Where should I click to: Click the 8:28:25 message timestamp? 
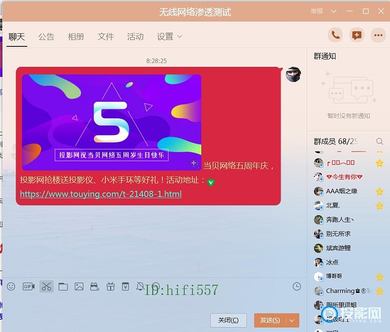pyautogui.click(x=156, y=61)
